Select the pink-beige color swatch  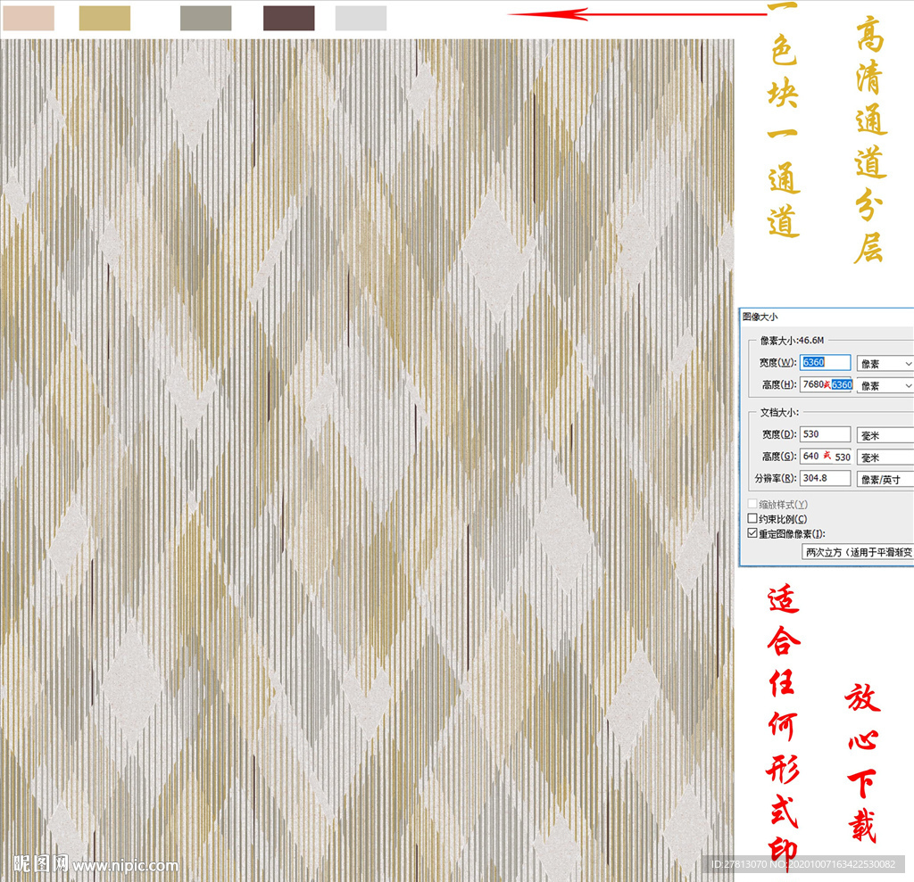[28, 18]
